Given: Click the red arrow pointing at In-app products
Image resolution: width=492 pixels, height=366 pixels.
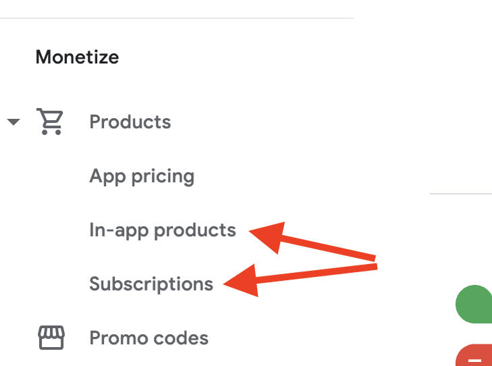Looking at the screenshot, I should (x=312, y=241).
